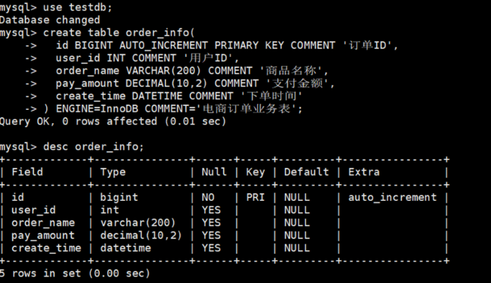Click the 'auto_increment' value in Extra column
The image size is (491, 283).
pos(392,197)
